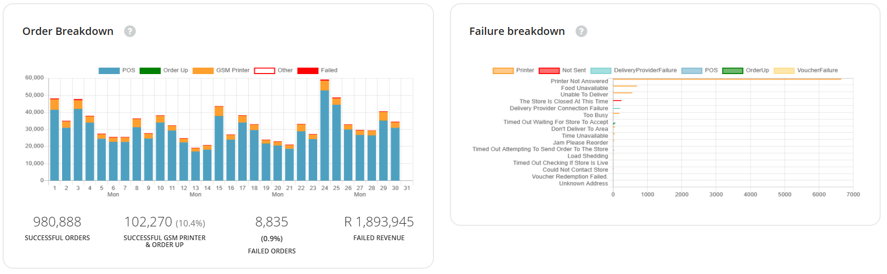Click the Printer Not Answered bar
Screen dimensions: 887x274
point(727,79)
